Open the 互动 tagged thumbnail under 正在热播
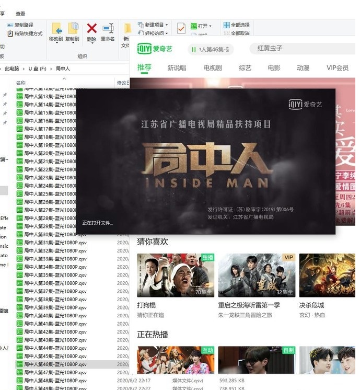The width and height of the screenshot is (360, 390). point(176,360)
